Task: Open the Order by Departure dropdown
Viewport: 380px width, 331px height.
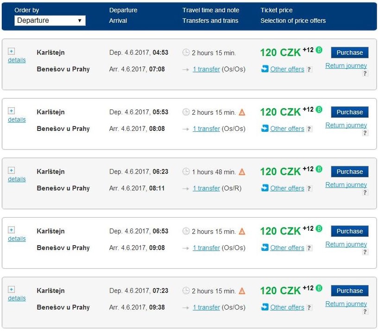Action: tap(50, 20)
